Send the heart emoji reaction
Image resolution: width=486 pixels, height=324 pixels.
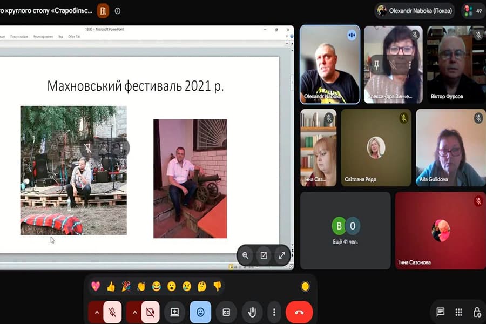tap(96, 286)
